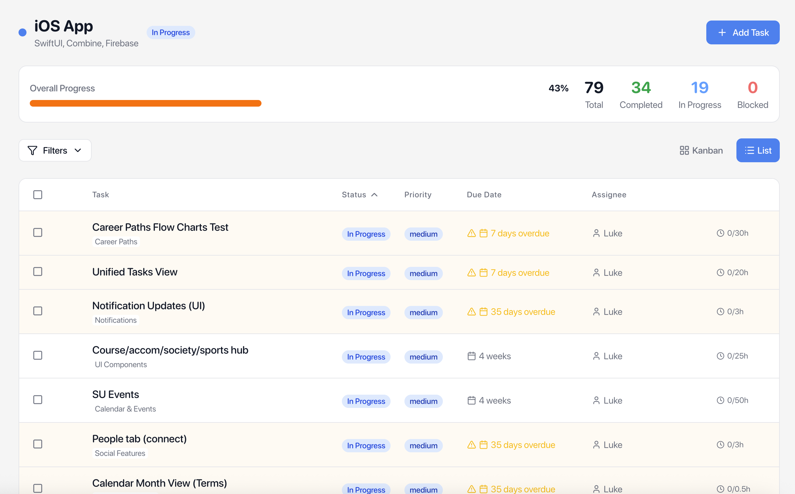The width and height of the screenshot is (795, 494).
Task: Check the select-all checkbox in table header
Action: pos(37,195)
